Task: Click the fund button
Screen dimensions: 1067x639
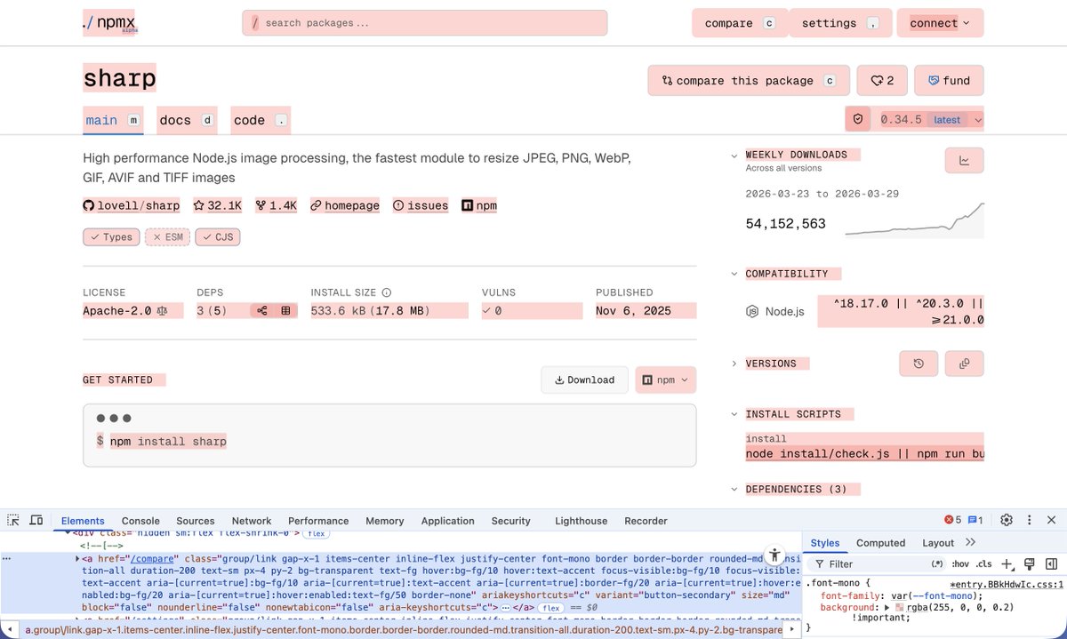Action: click(949, 80)
